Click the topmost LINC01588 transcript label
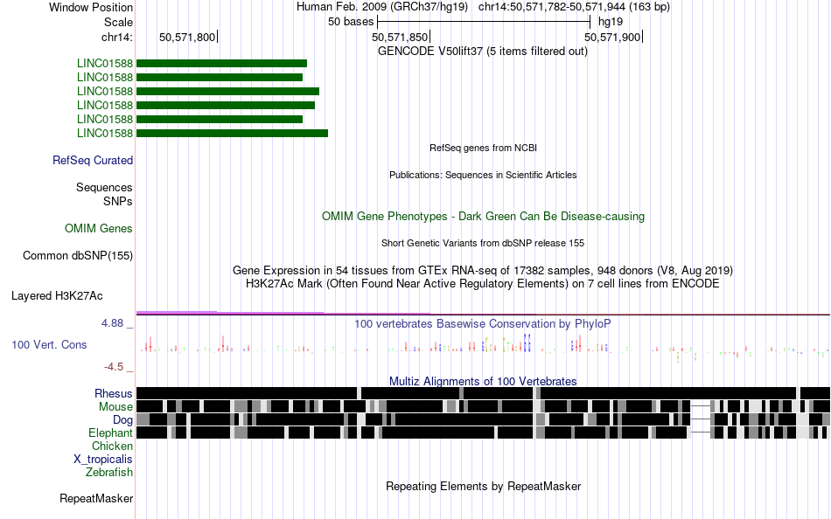 pos(104,64)
